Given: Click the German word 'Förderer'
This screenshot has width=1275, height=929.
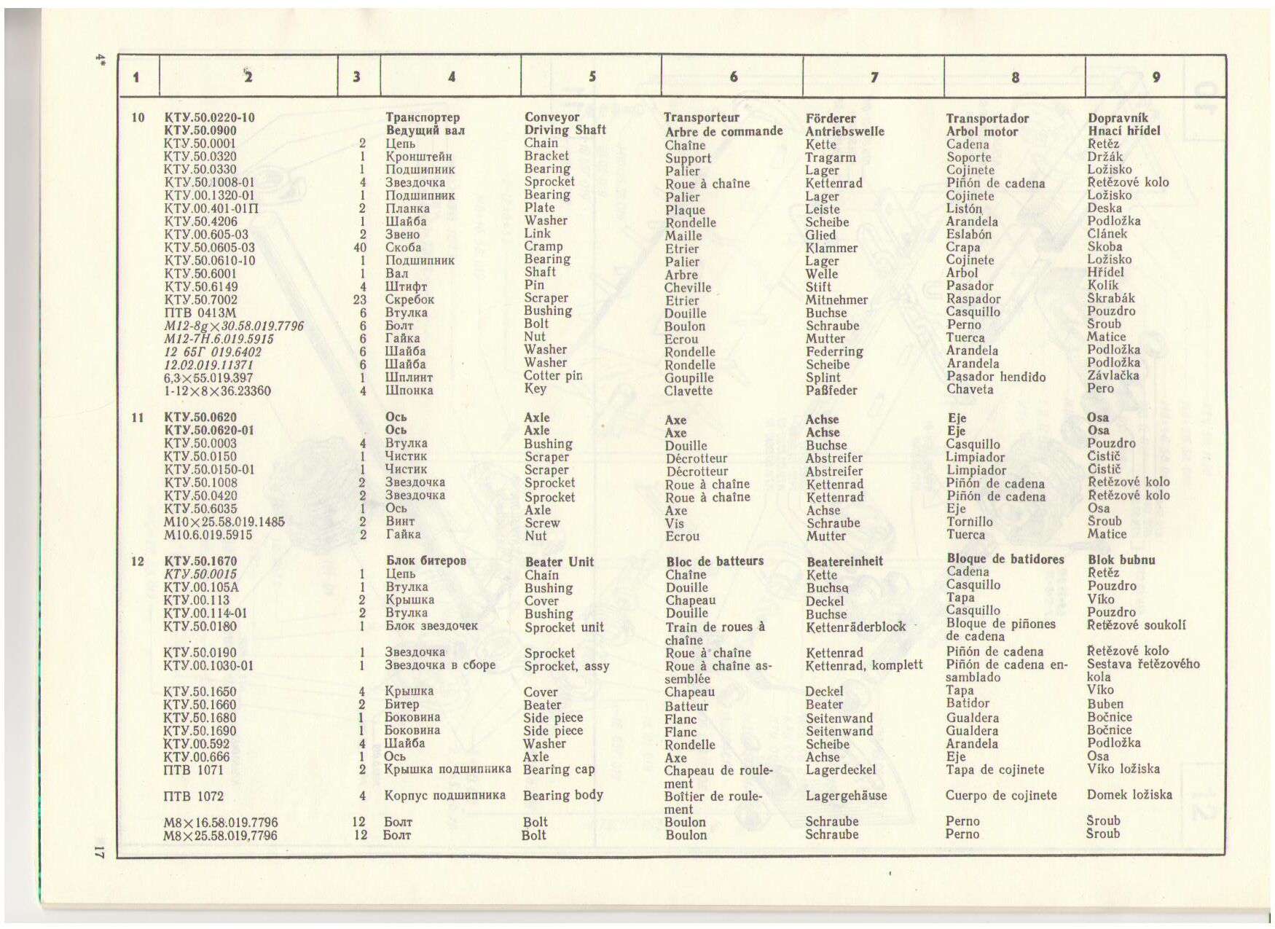Looking at the screenshot, I should coord(831,119).
